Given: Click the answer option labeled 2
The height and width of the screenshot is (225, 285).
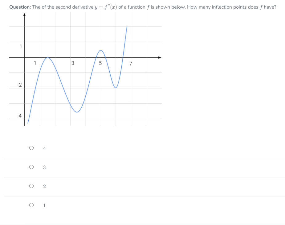Looking at the screenshot, I should point(44,186).
